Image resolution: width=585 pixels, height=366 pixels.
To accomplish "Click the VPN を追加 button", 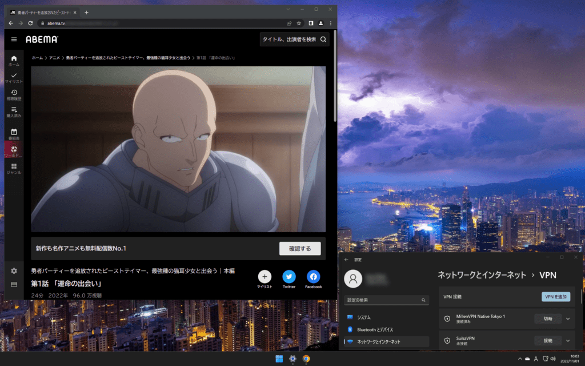I will [x=555, y=297].
